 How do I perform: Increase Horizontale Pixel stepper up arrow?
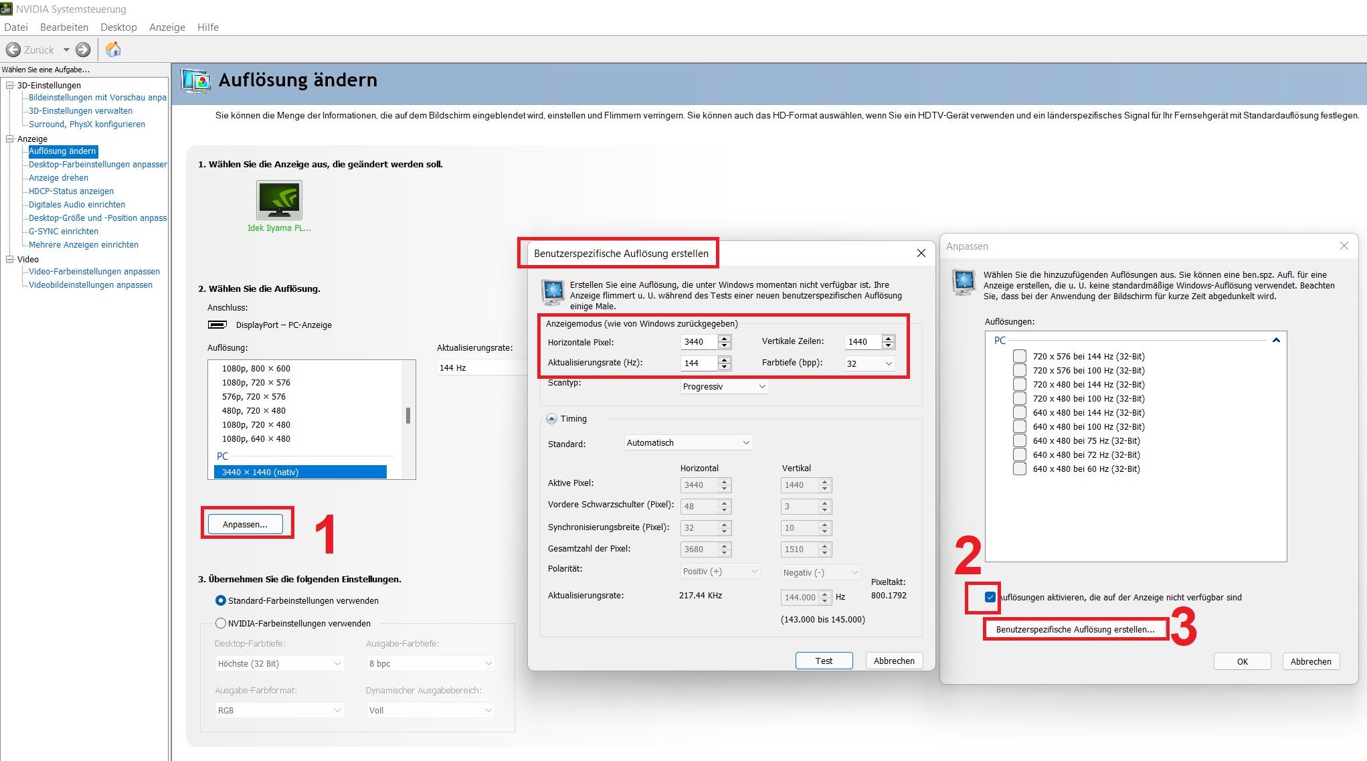724,339
